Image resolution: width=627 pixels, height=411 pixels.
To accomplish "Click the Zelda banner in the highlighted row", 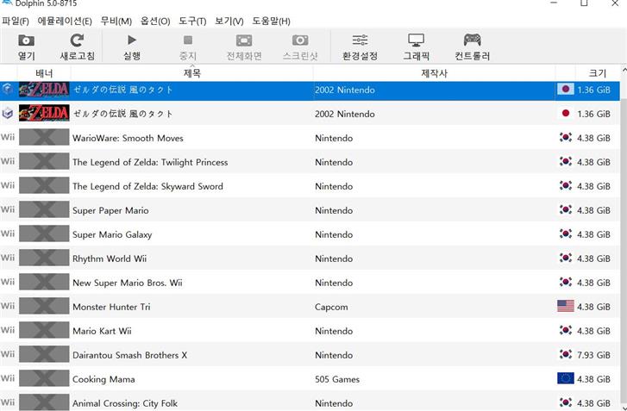I will (x=44, y=90).
